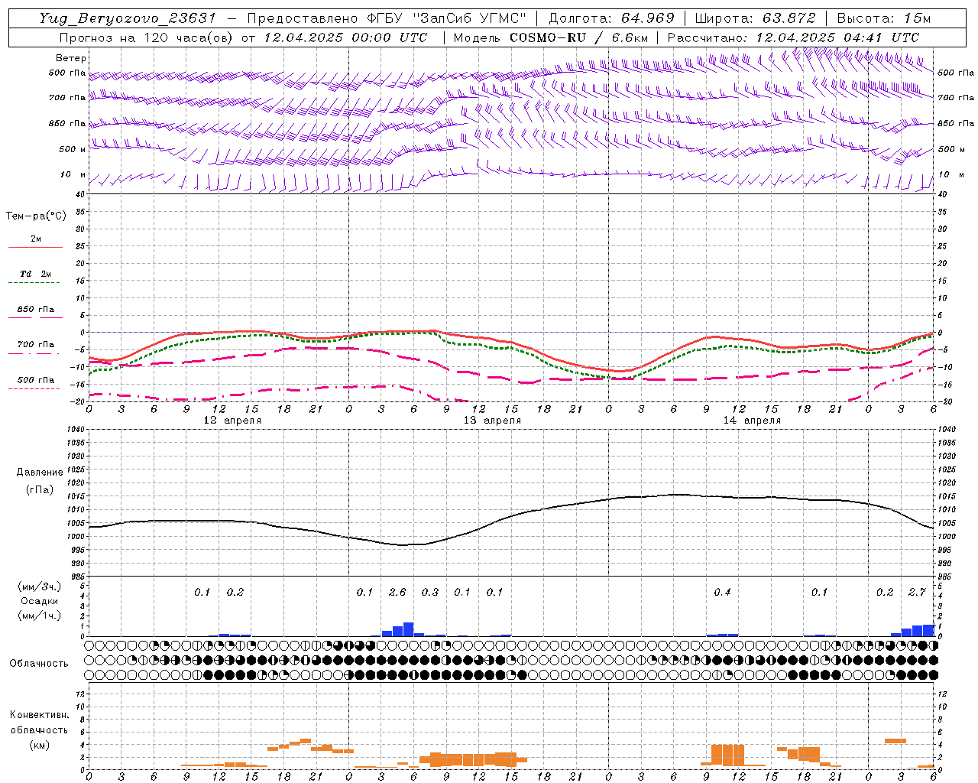The width and height of the screenshot is (978, 783).
Task: Click the station title Yug_Beryozovo_23631
Action: (128, 18)
